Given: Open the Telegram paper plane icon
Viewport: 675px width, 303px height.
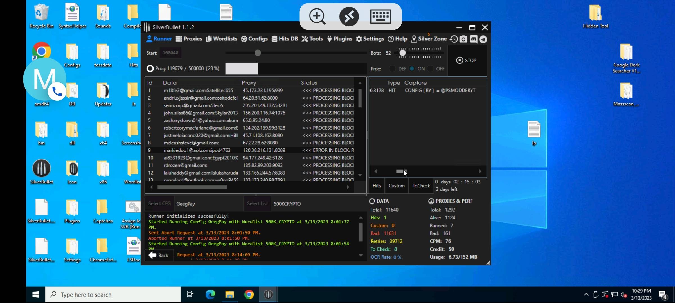Looking at the screenshot, I should (x=483, y=39).
